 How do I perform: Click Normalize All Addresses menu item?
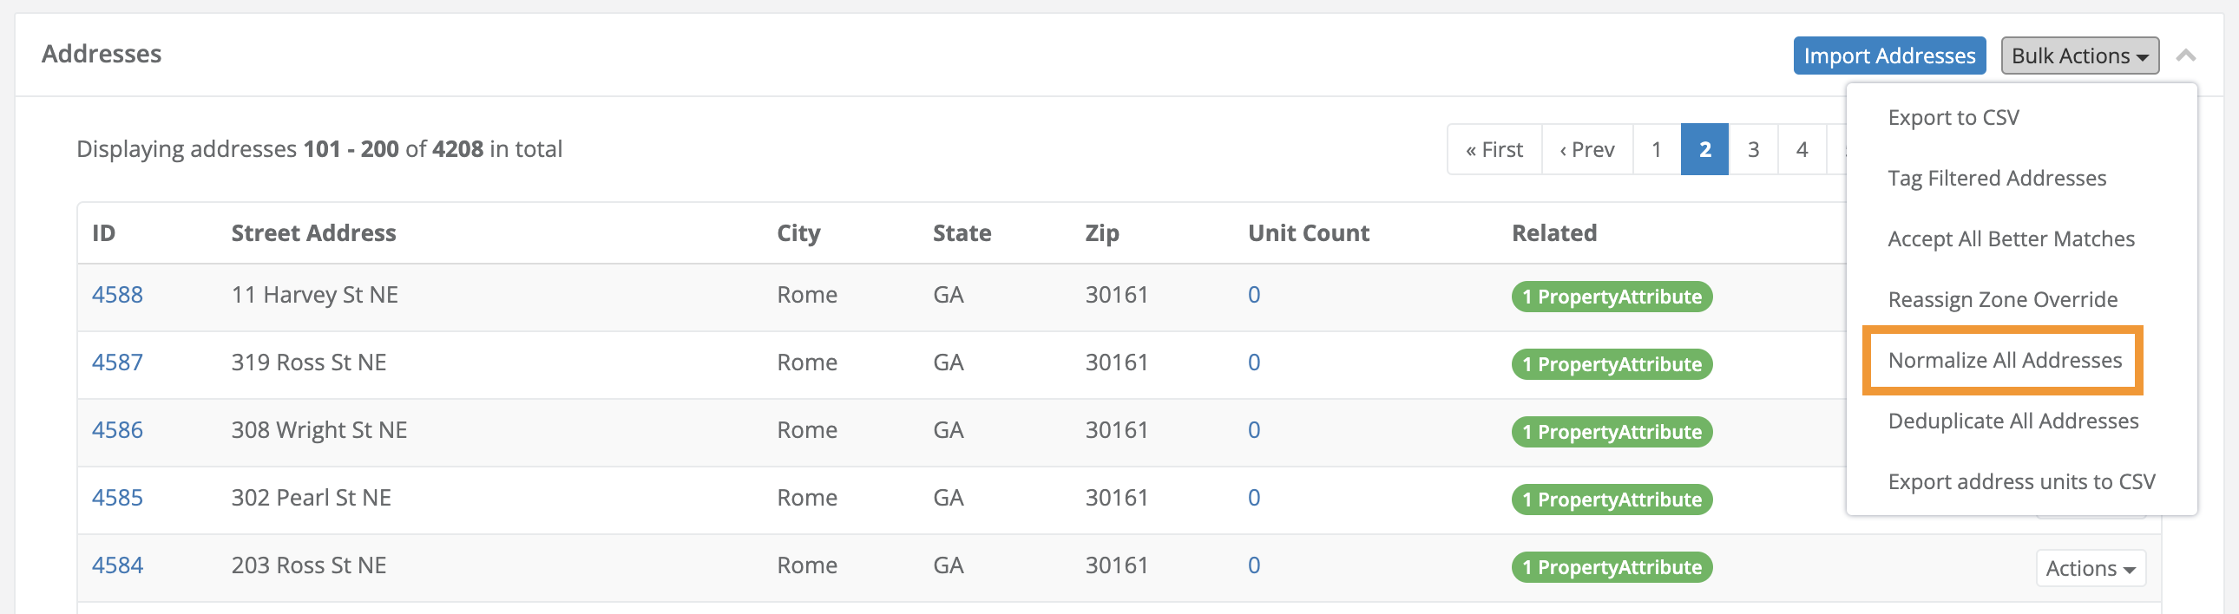2005,361
